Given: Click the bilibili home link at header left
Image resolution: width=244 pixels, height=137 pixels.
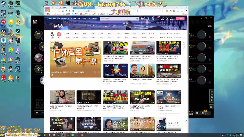Looking at the screenshot, I should coord(49,19).
